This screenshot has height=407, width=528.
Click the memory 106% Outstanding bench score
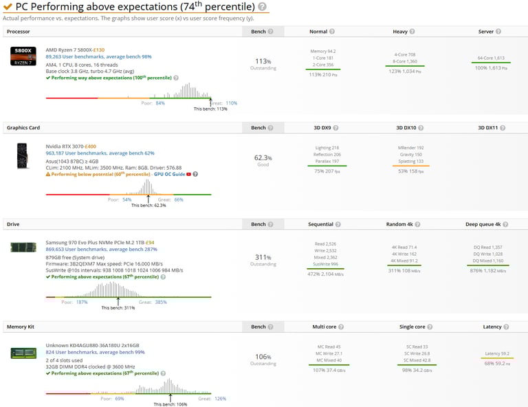263,360
